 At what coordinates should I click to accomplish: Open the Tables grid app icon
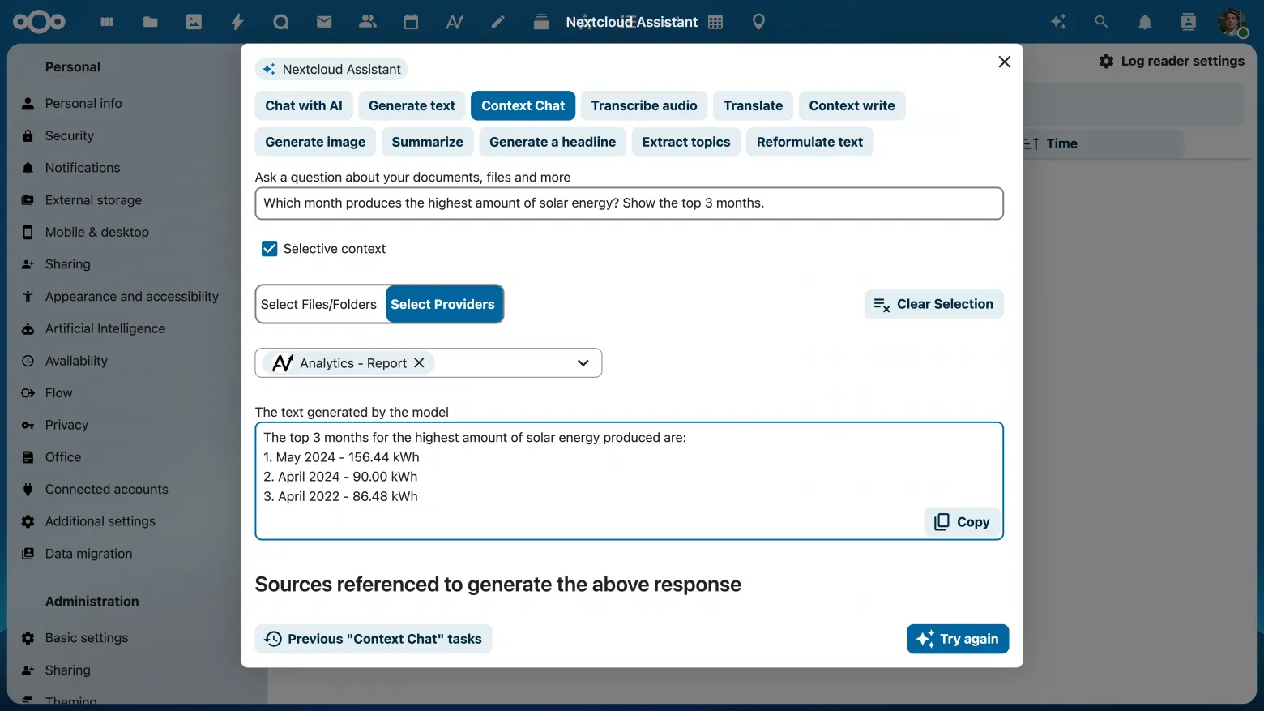click(x=715, y=22)
